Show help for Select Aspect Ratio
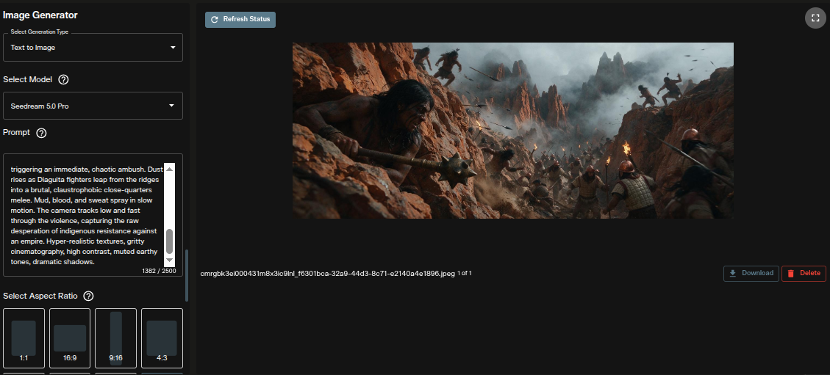Screen dimensions: 830x375 (89, 296)
